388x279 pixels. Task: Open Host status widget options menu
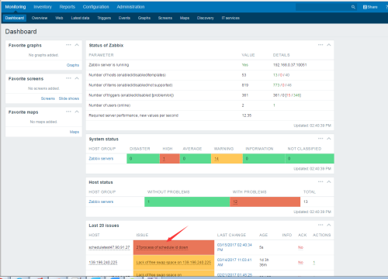tap(320, 181)
